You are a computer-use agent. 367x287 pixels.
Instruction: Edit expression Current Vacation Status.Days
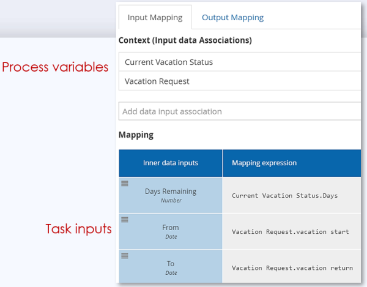pyautogui.click(x=284, y=196)
